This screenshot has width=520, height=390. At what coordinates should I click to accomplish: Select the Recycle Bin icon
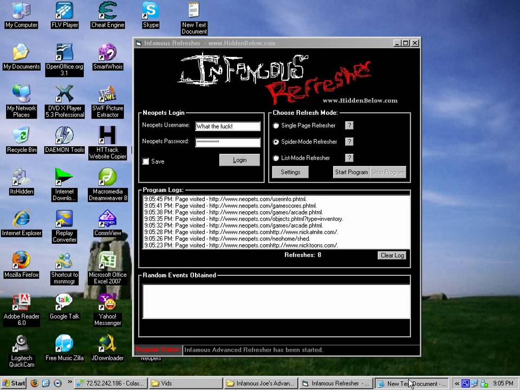click(x=21, y=140)
